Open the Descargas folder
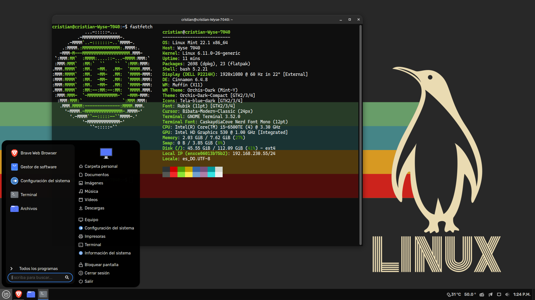 tap(91, 208)
